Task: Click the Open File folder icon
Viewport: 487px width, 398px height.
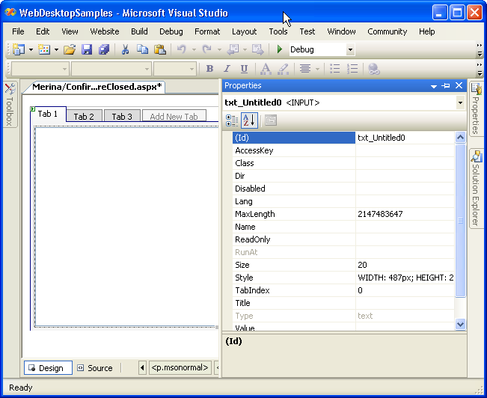Action: (69, 49)
